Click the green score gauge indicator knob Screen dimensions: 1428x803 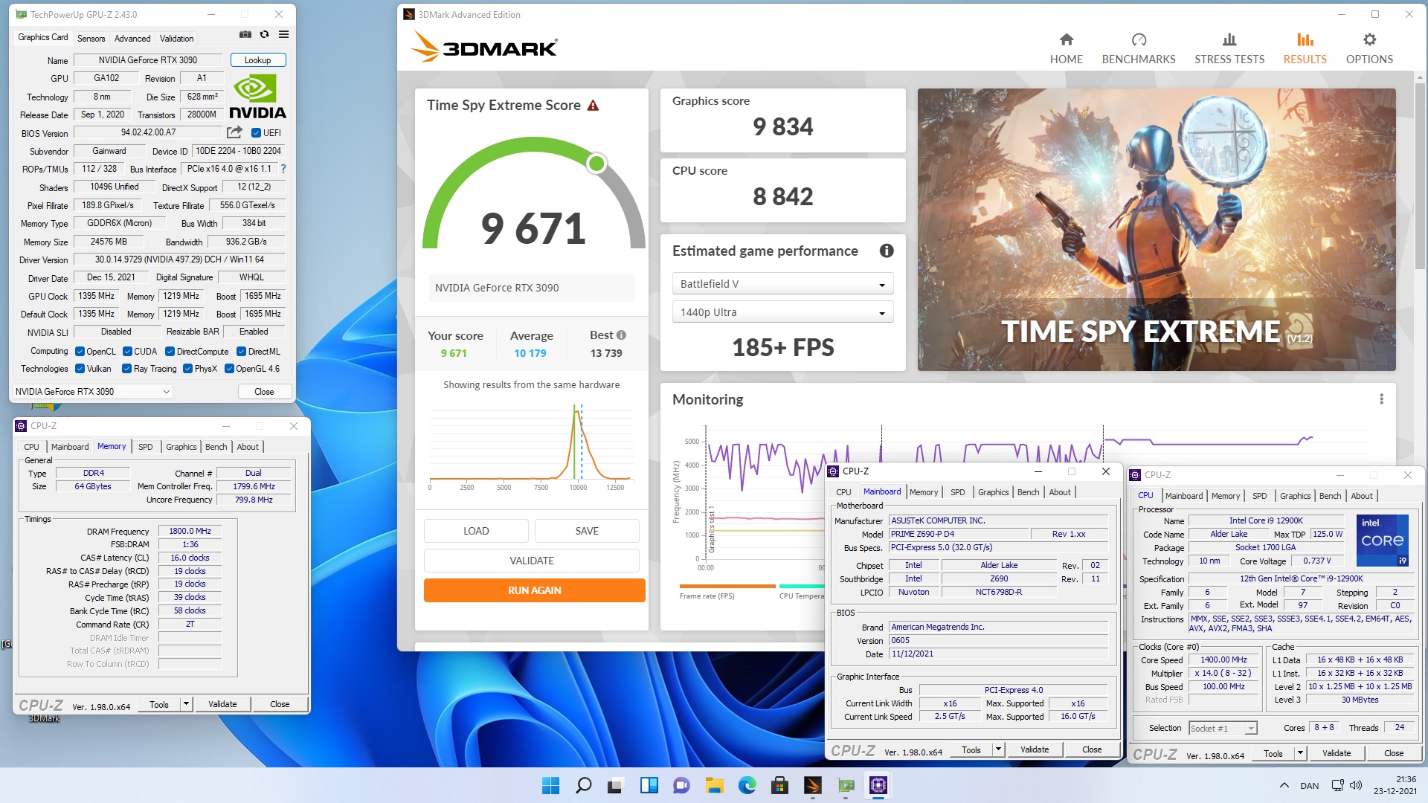(x=596, y=164)
